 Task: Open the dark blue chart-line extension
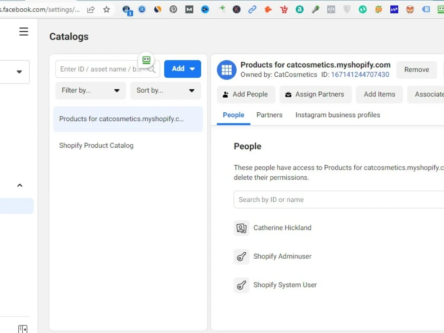tap(394, 10)
